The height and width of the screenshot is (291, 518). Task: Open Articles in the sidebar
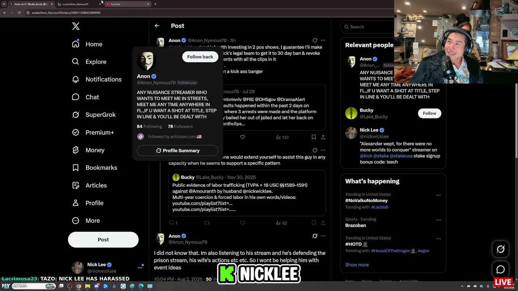tap(89, 186)
